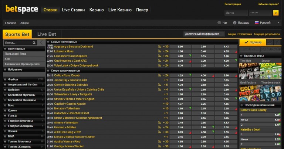Collapse the Популярные sidebar group
Viewport: 284px width, 149px height.
coord(5,49)
